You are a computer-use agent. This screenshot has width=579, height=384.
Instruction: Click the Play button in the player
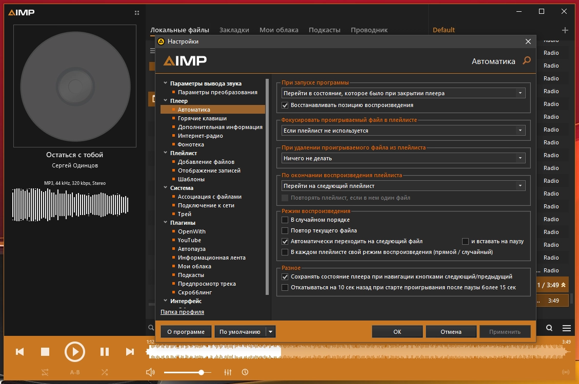[x=75, y=352]
